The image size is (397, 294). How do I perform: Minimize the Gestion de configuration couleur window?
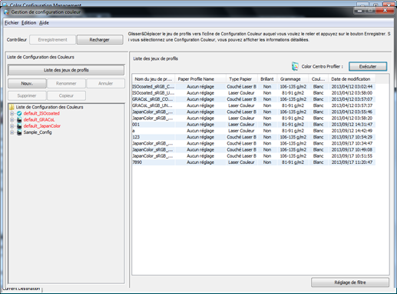(x=360, y=11)
